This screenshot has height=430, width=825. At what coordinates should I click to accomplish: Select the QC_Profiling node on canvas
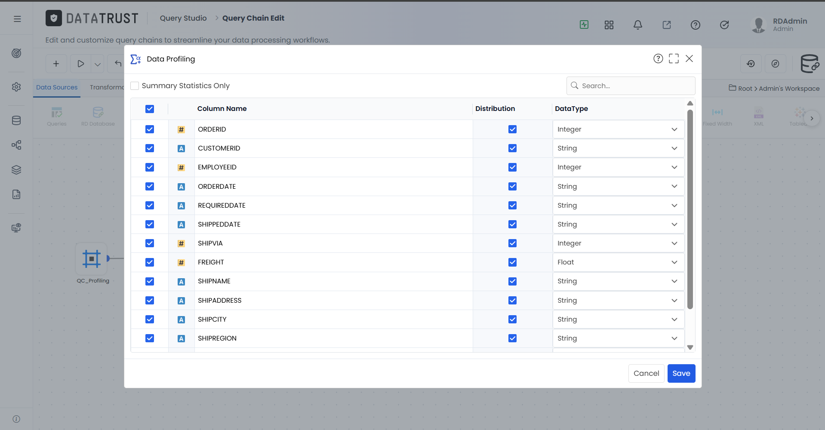[x=92, y=259]
